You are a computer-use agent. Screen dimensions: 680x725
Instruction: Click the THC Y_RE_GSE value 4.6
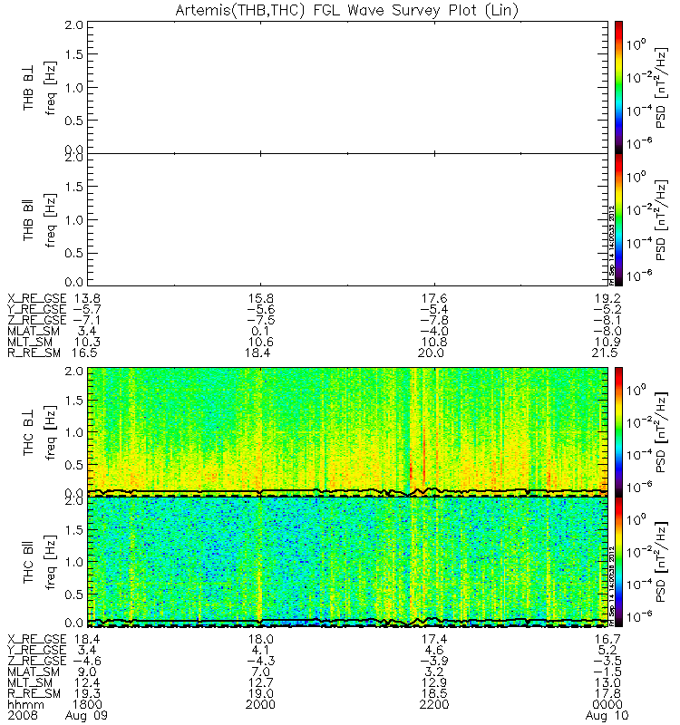(434, 650)
